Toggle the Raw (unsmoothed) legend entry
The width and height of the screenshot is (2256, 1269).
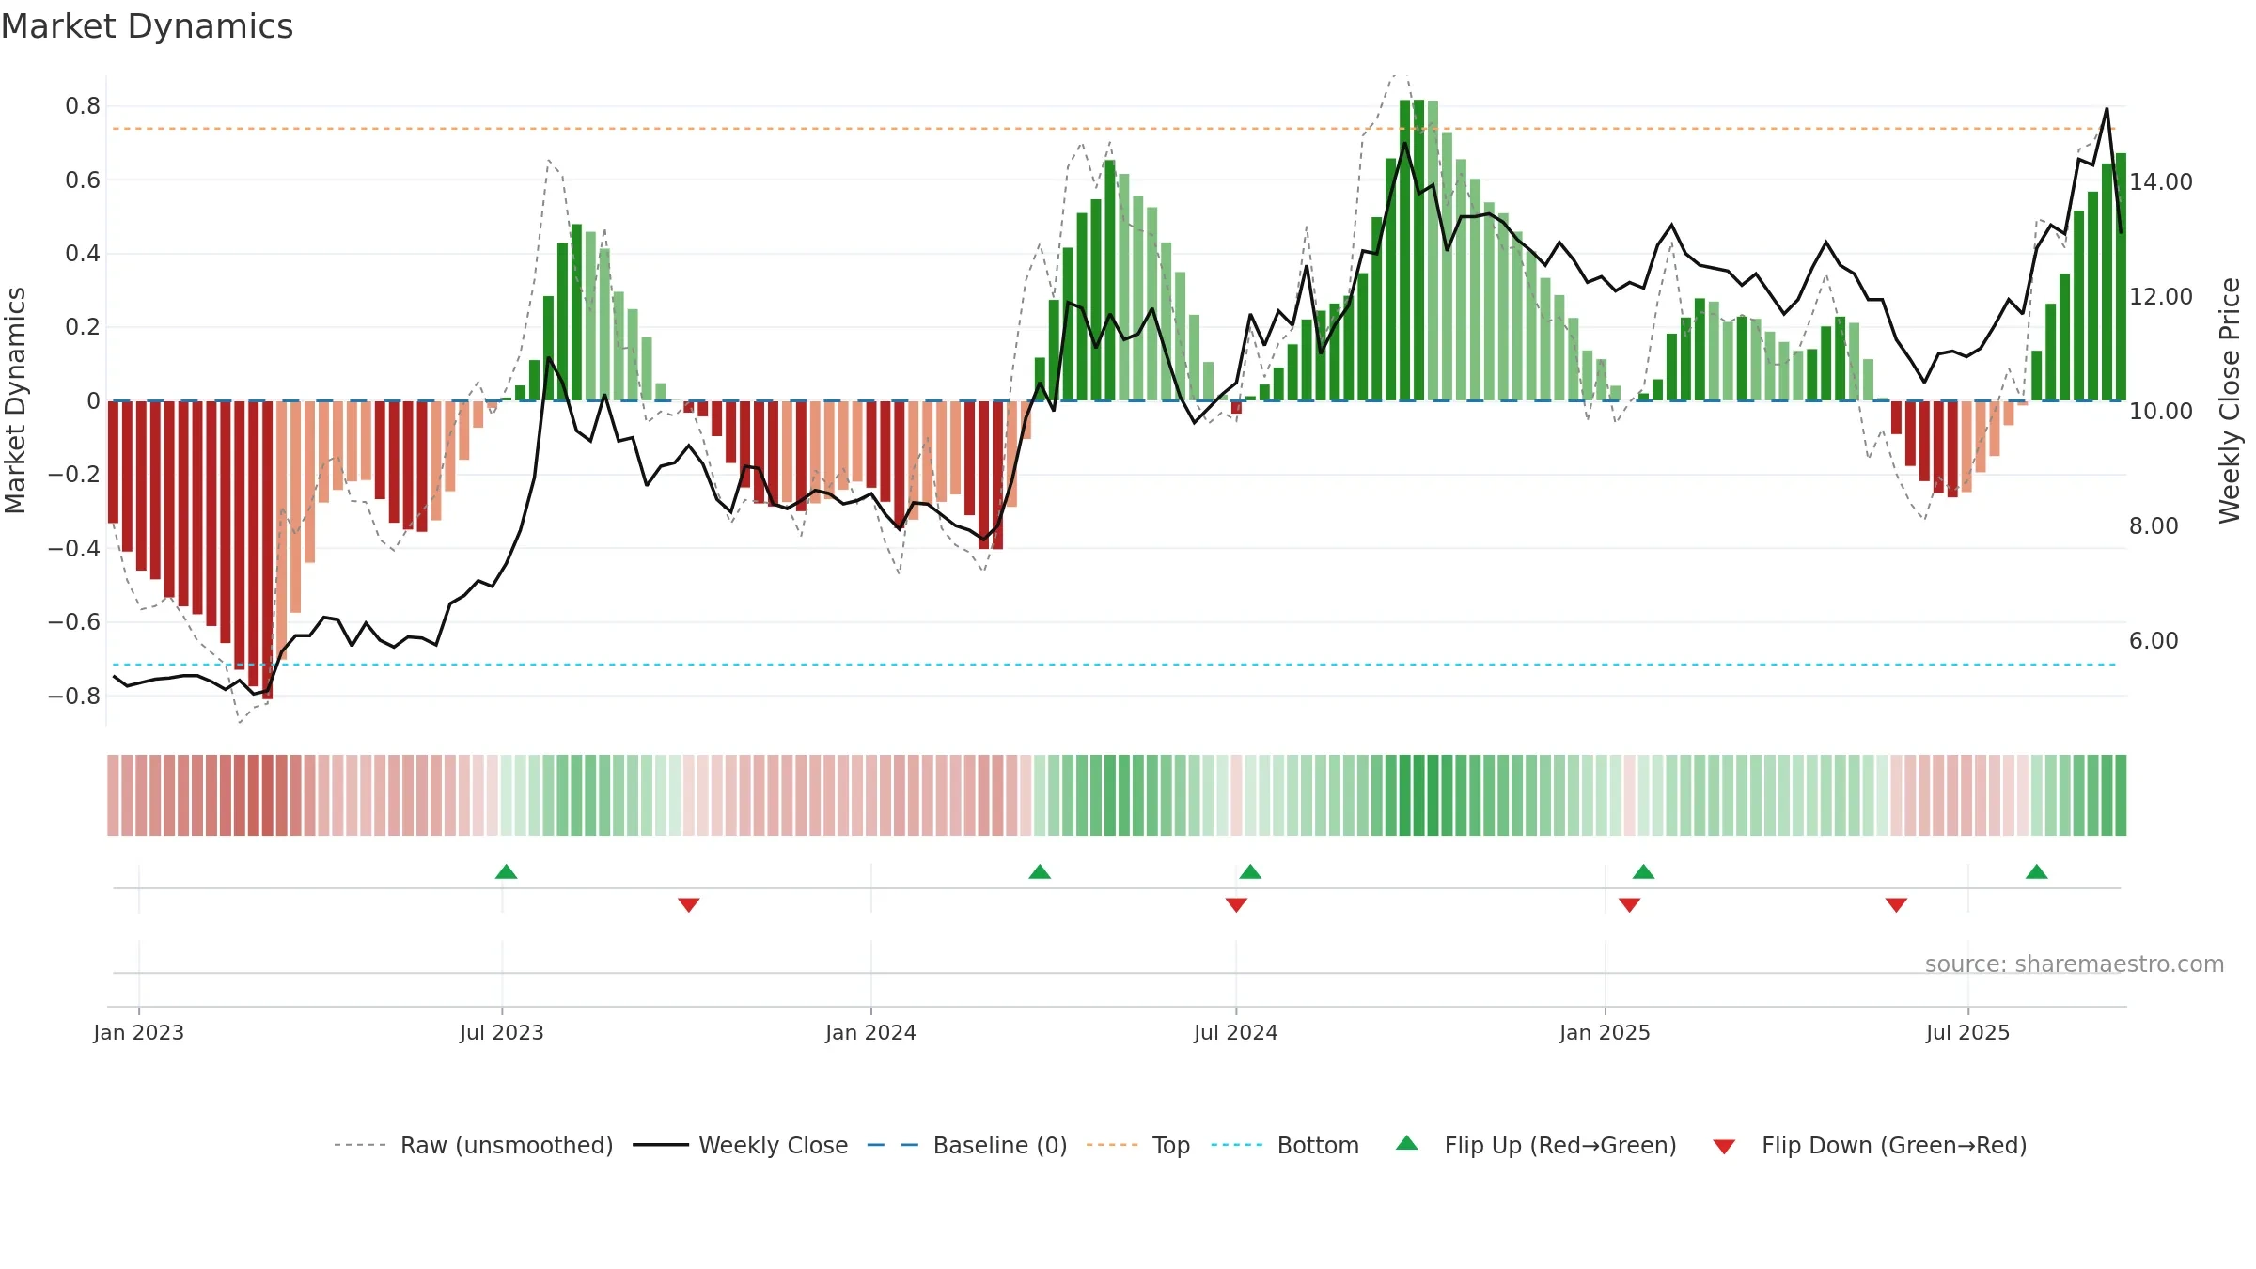tap(474, 1145)
